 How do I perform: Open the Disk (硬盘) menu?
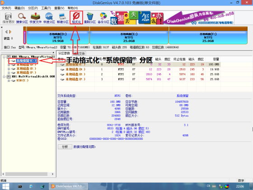point(19,8)
